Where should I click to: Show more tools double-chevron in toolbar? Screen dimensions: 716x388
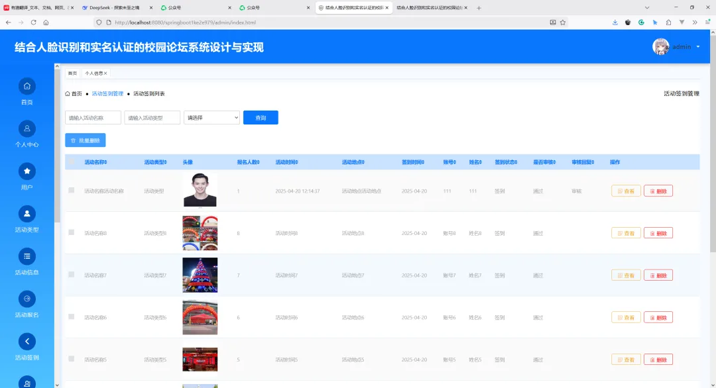pyautogui.click(x=695, y=23)
